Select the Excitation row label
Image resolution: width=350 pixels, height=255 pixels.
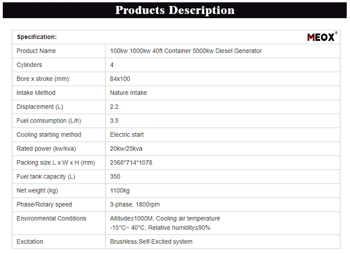(x=30, y=242)
